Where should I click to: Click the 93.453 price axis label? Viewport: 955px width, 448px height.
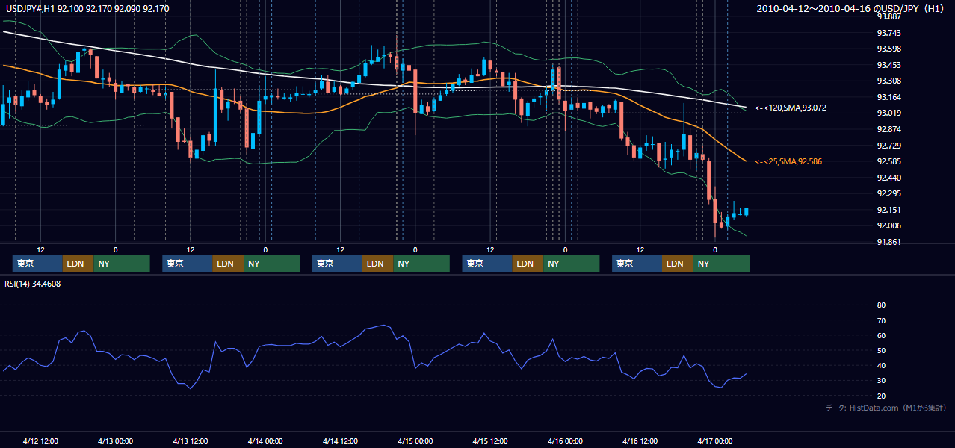click(x=888, y=65)
